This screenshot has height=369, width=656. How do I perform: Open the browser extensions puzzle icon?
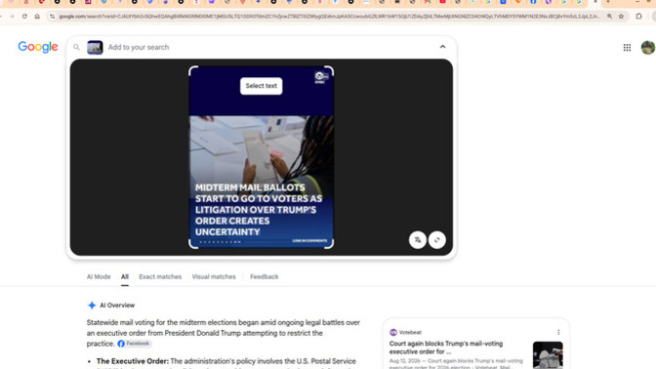pos(638,17)
